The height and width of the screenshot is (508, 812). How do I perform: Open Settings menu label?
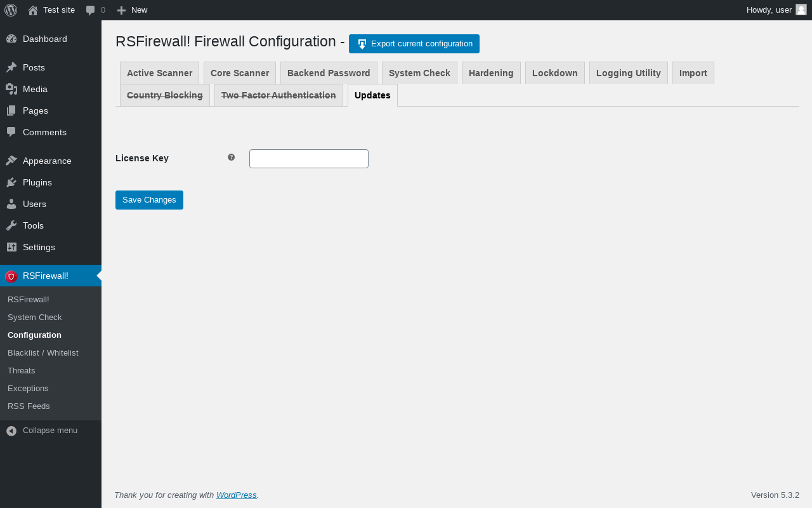click(39, 247)
